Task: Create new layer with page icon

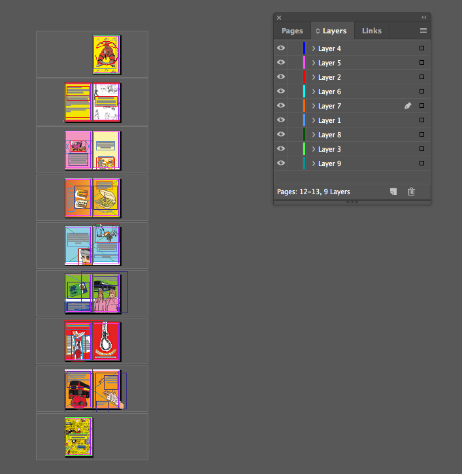Action: [x=393, y=192]
